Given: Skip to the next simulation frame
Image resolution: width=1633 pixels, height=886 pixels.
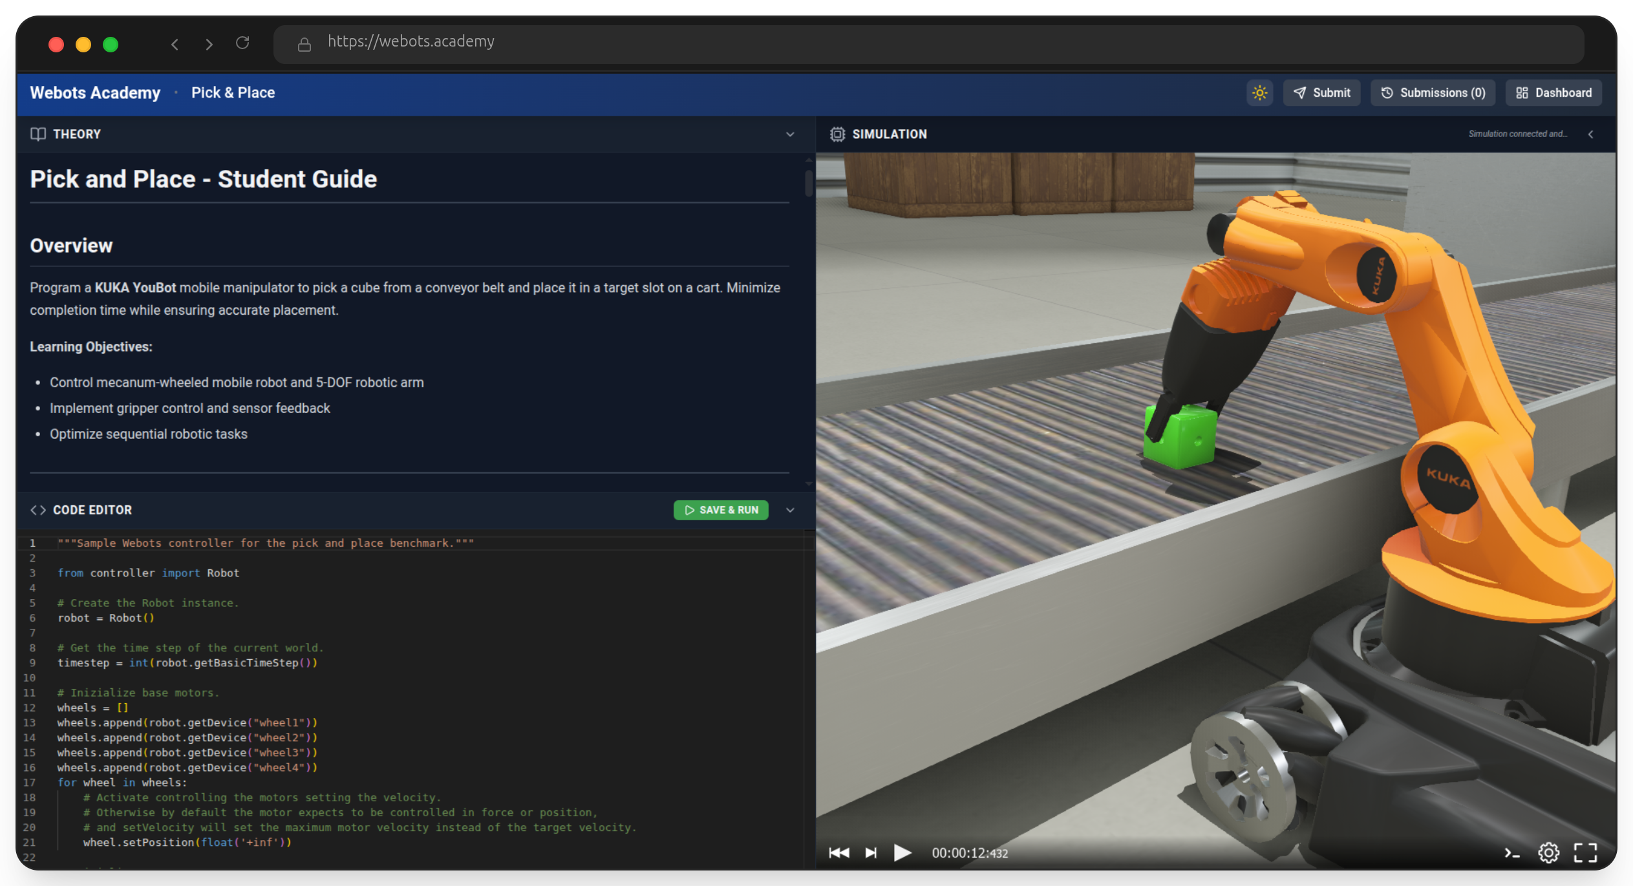Looking at the screenshot, I should click(x=871, y=852).
